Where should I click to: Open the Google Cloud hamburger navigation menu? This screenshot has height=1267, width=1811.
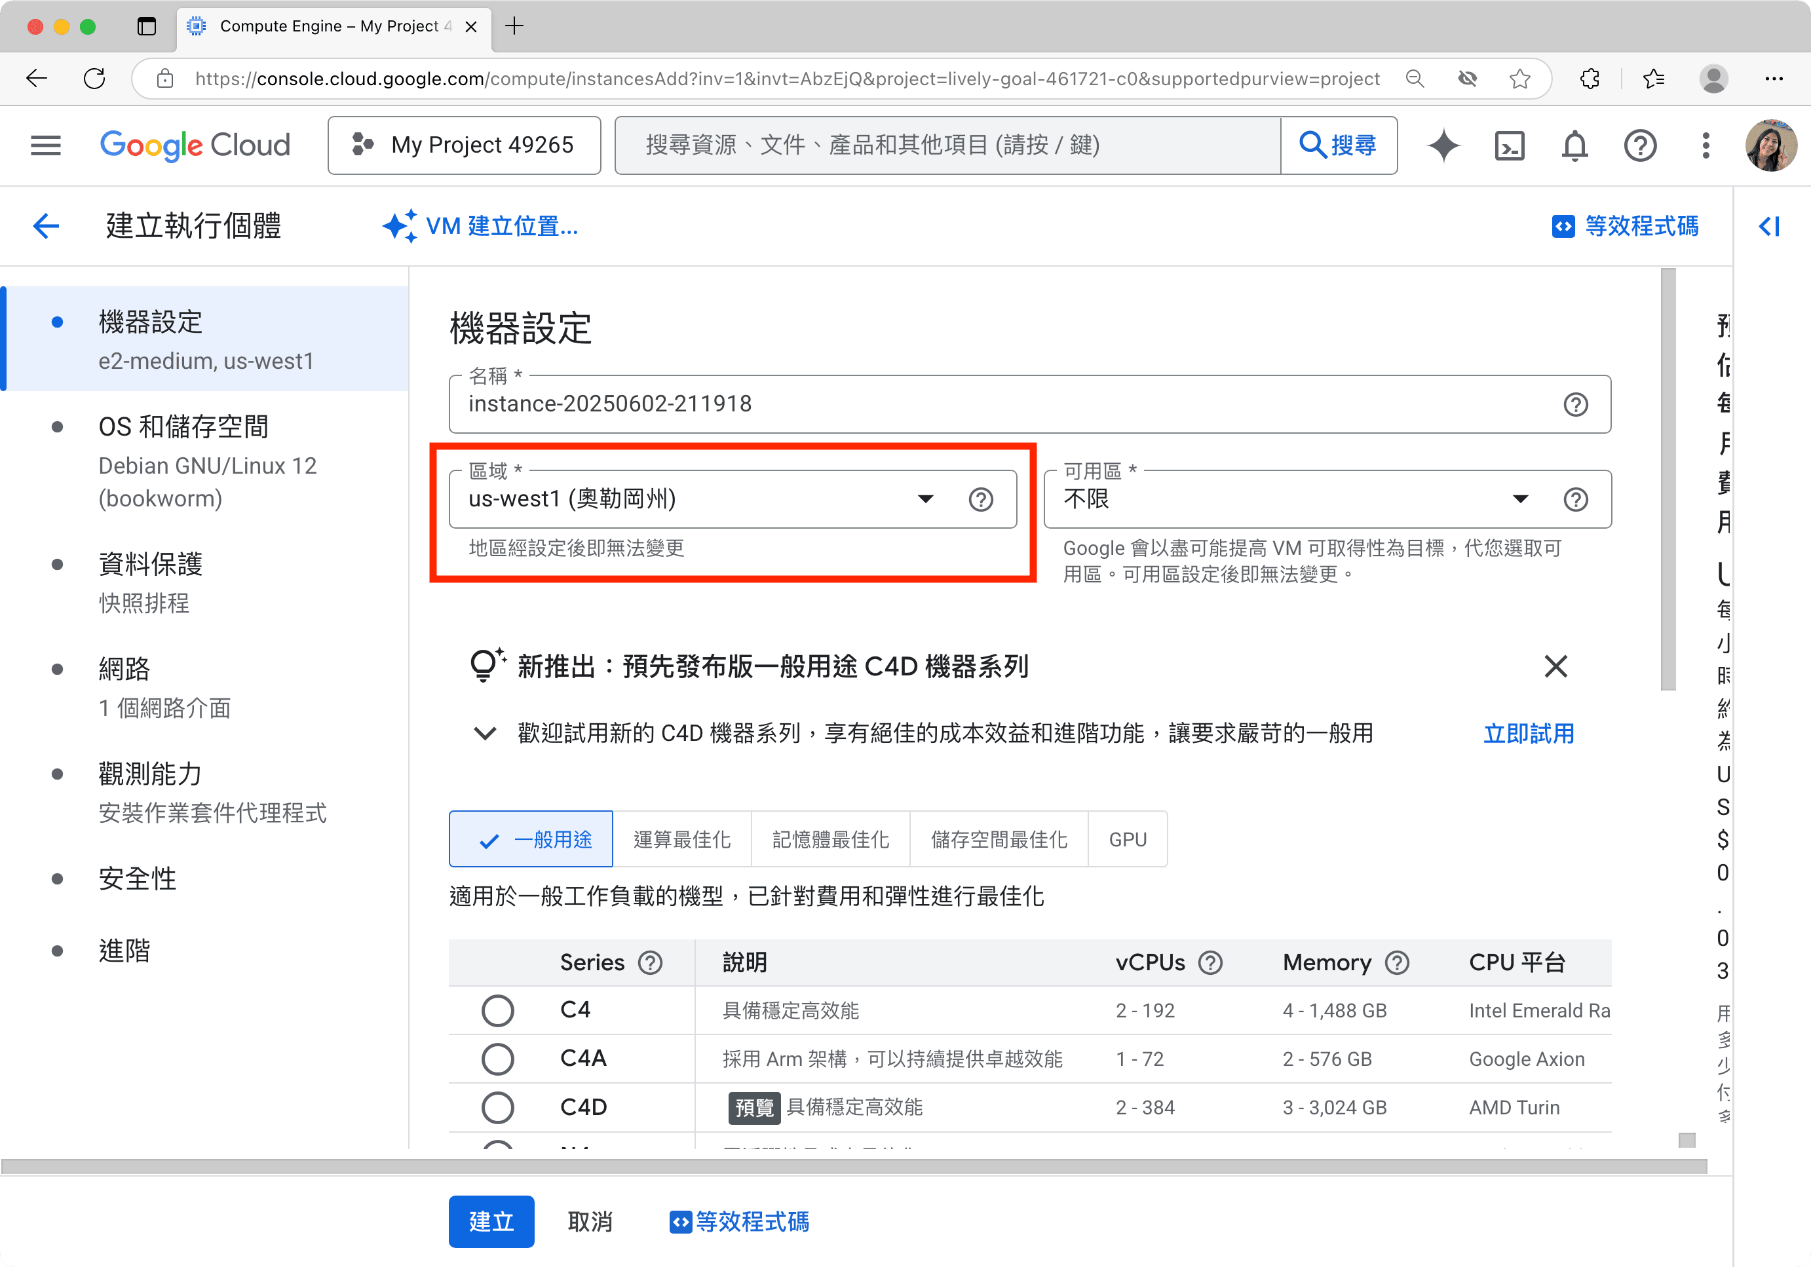click(x=46, y=145)
